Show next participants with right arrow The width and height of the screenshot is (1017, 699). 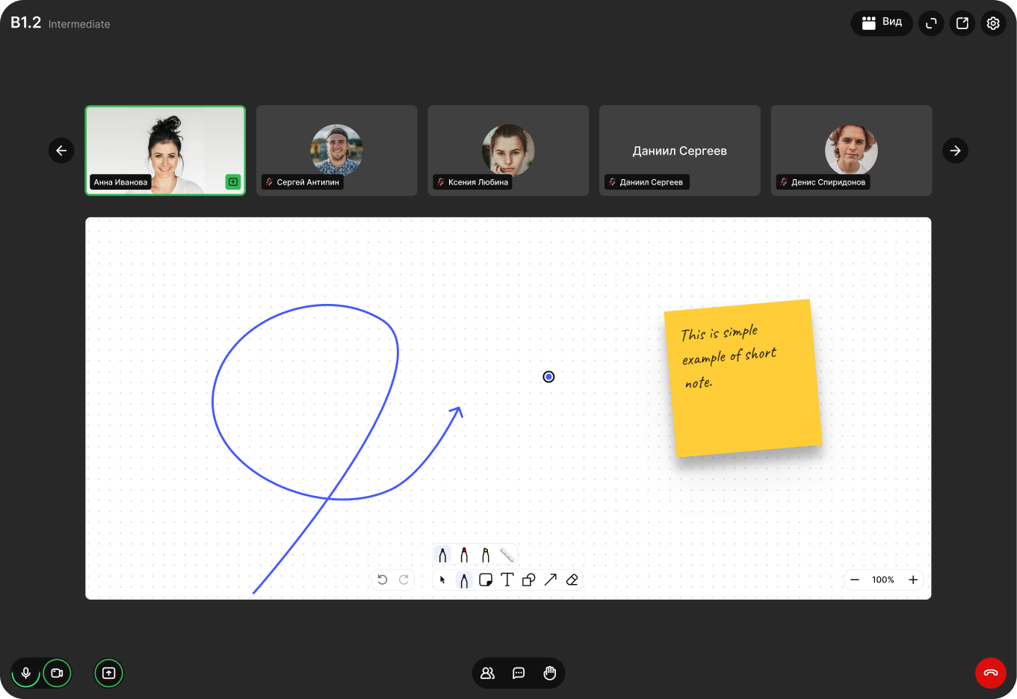pos(955,151)
